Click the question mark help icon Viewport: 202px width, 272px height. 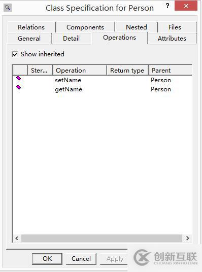pyautogui.click(x=167, y=6)
